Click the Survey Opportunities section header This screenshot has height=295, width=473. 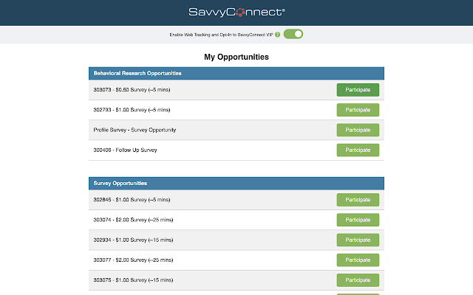pos(120,183)
